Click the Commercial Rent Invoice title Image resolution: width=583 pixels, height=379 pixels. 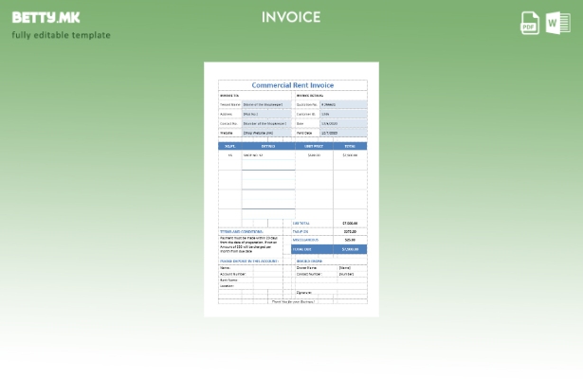tap(291, 85)
